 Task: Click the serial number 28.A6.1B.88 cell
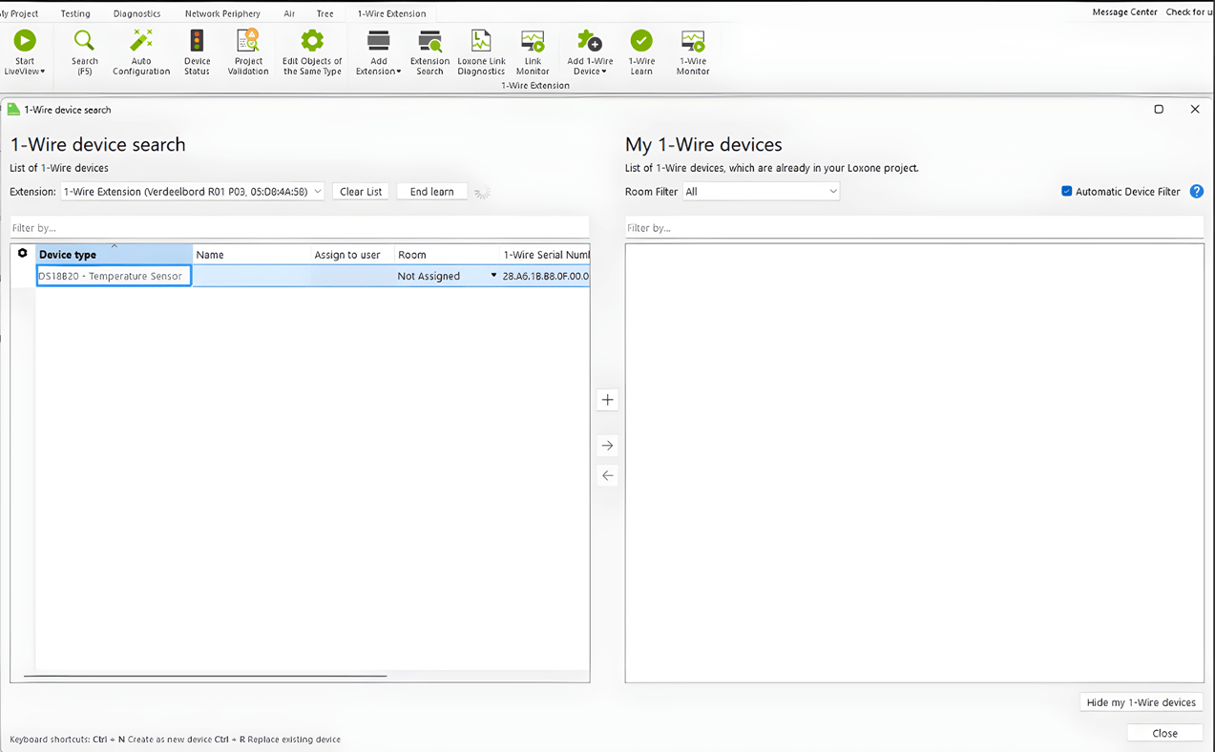click(x=545, y=276)
